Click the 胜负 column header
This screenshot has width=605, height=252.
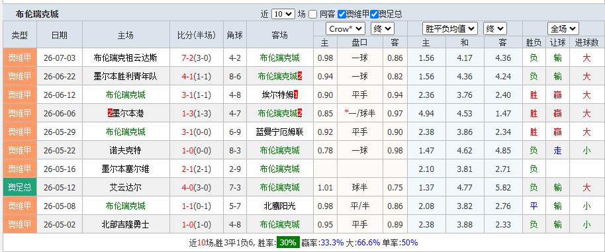click(534, 43)
